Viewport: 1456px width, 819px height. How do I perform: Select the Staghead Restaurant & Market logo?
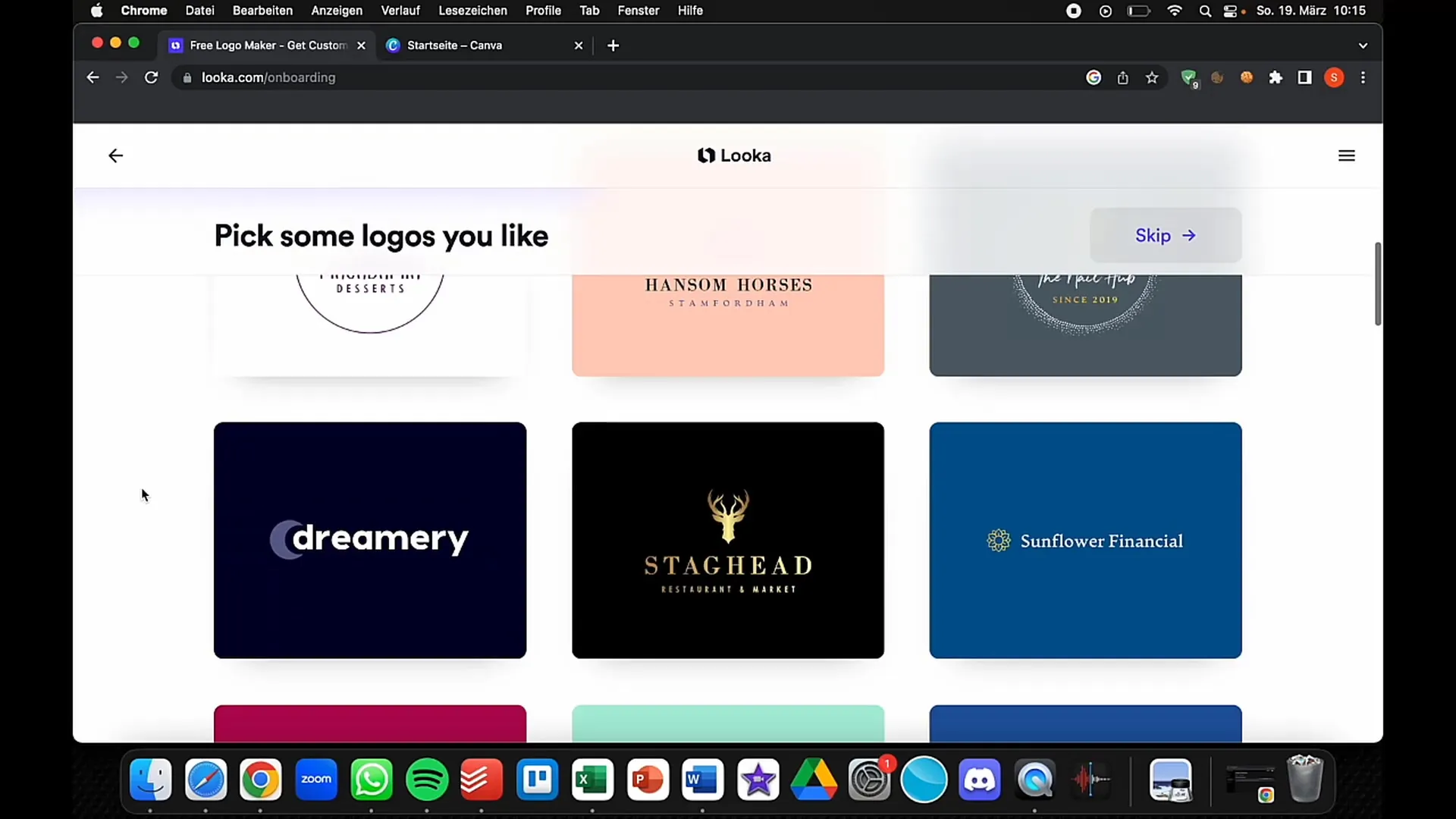728,540
